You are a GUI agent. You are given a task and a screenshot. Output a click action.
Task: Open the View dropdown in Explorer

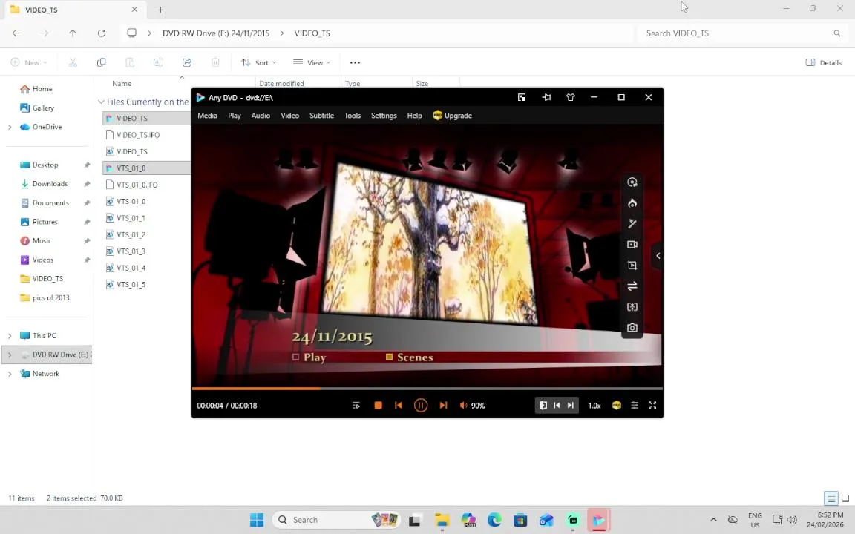coord(312,62)
